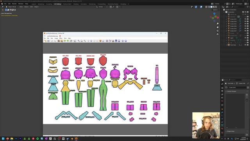
Task: Open Render properties tab
Action: [222, 88]
